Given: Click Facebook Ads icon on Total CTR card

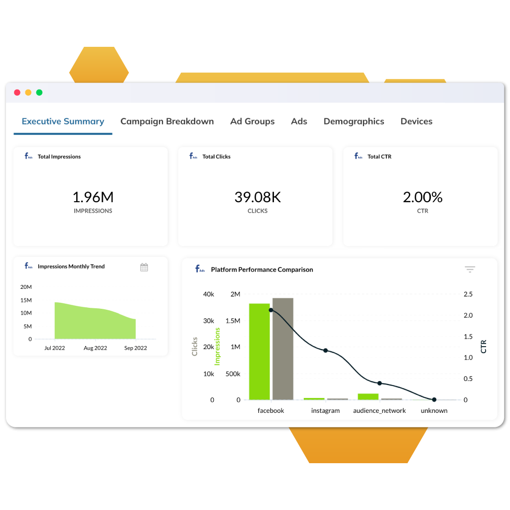Looking at the screenshot, I should click(x=358, y=156).
